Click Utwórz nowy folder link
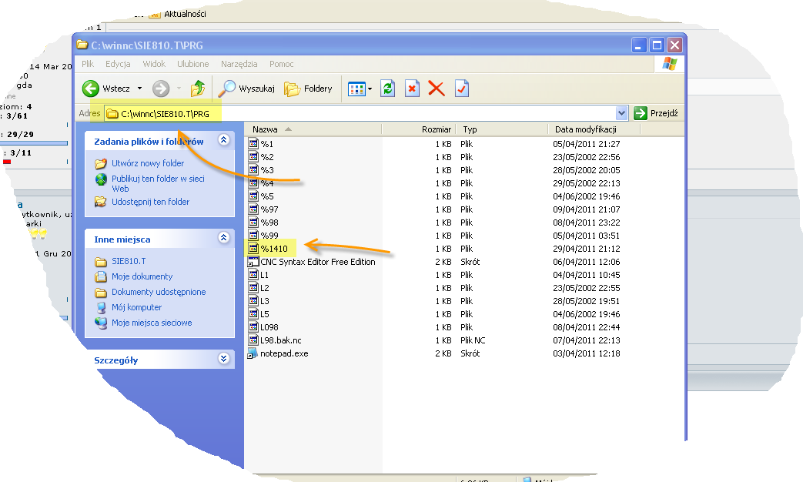 (x=148, y=163)
